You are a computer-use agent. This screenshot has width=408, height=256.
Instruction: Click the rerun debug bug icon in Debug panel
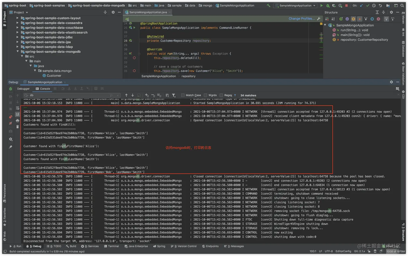coord(11,89)
